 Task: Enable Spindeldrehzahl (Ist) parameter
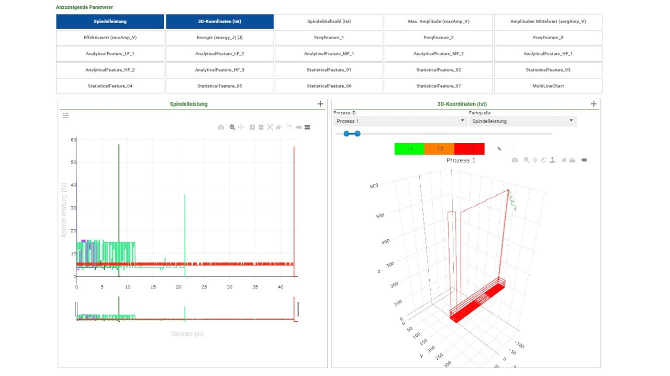pyautogui.click(x=329, y=21)
